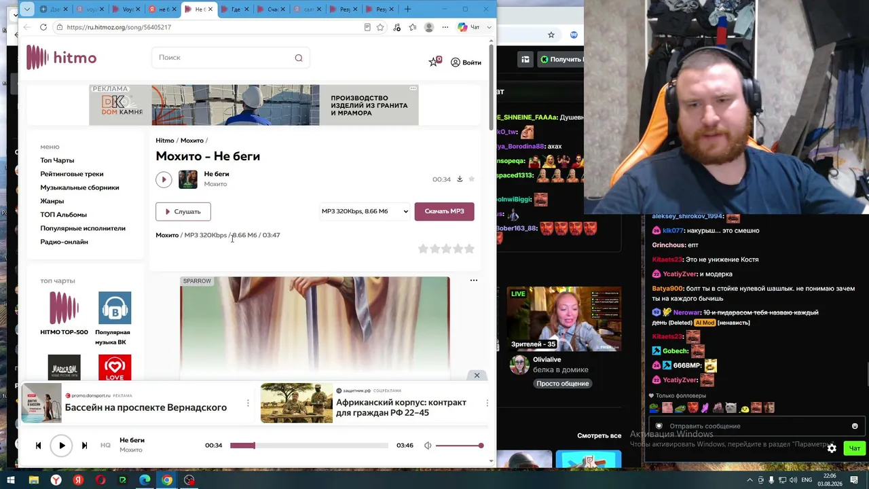Click the green Чат send button

[x=854, y=448]
